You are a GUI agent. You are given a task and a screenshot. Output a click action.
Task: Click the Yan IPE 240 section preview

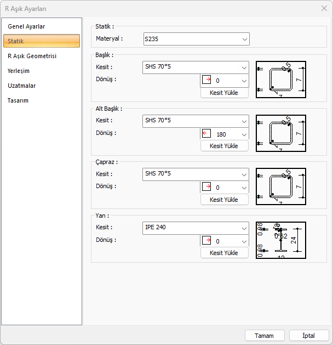(x=280, y=240)
